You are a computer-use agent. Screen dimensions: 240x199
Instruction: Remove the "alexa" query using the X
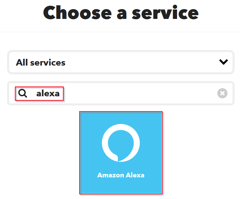pos(222,93)
